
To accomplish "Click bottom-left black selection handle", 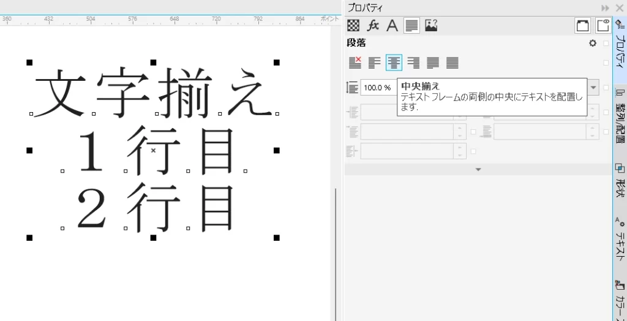I will pos(29,238).
